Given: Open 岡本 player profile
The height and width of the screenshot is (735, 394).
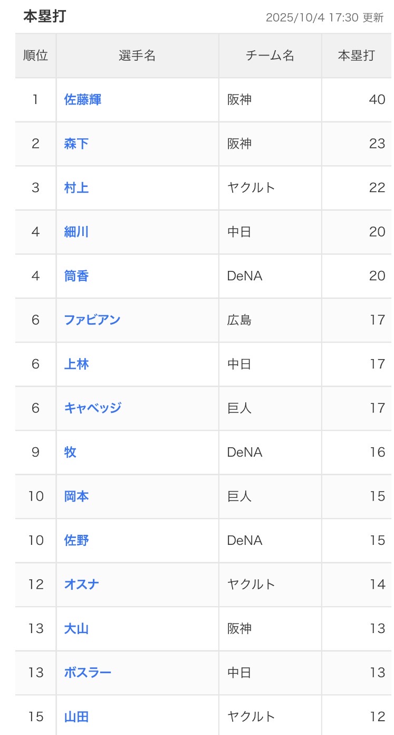Looking at the screenshot, I should (76, 496).
